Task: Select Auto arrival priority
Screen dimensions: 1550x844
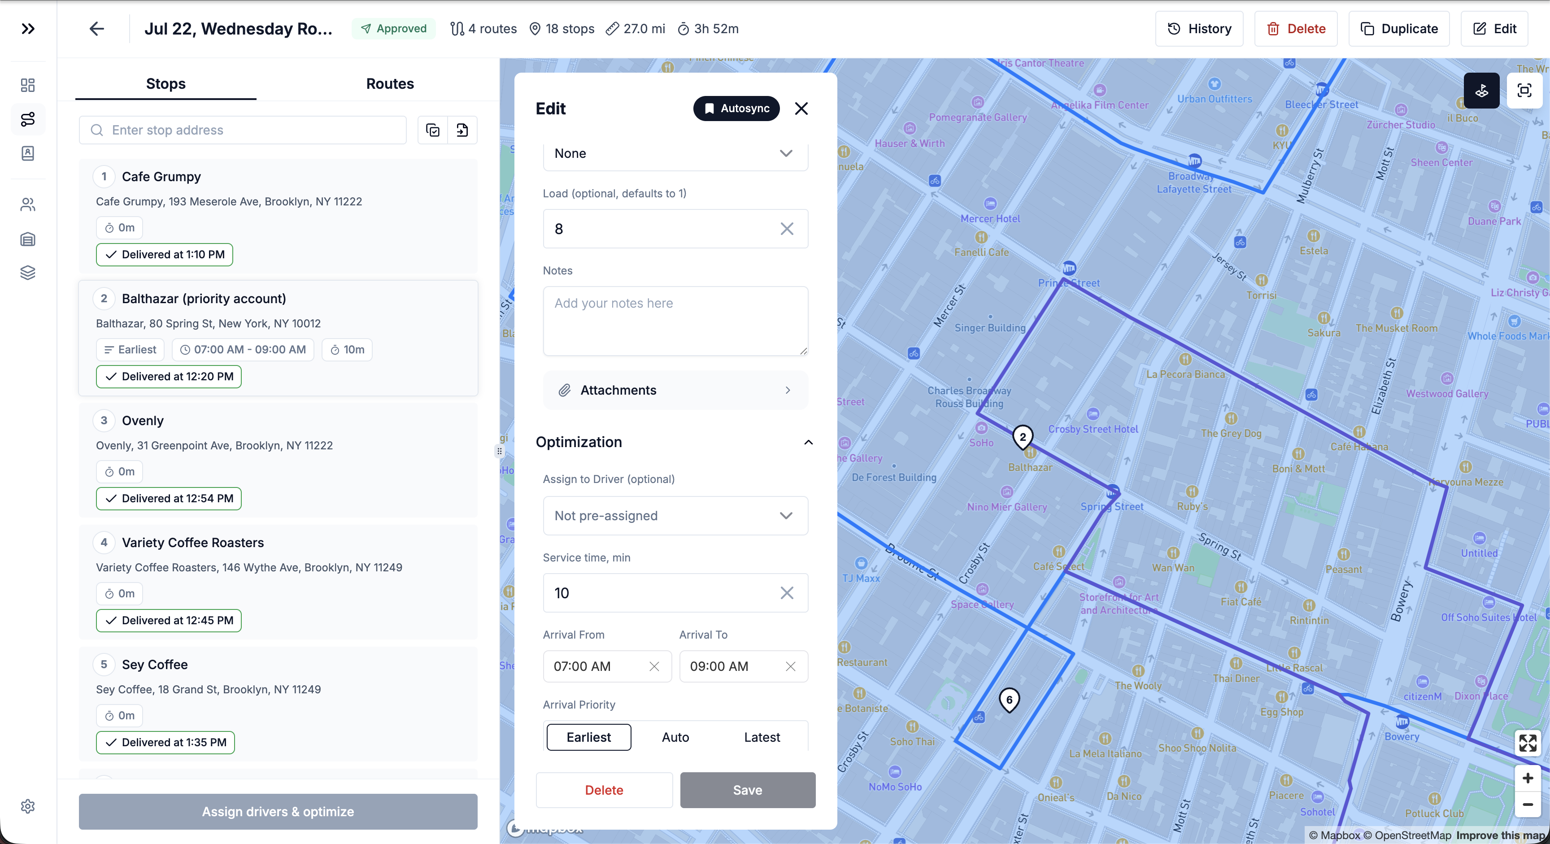Action: pyautogui.click(x=675, y=737)
